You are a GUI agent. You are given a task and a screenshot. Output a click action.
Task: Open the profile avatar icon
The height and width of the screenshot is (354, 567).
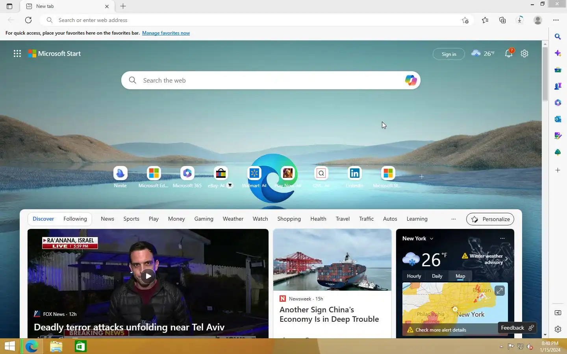[538, 20]
